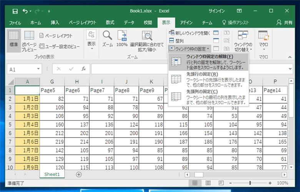The image size is (300, 192).
Task: Click the confirm checkmark in formula bar
Action: (x=72, y=69)
